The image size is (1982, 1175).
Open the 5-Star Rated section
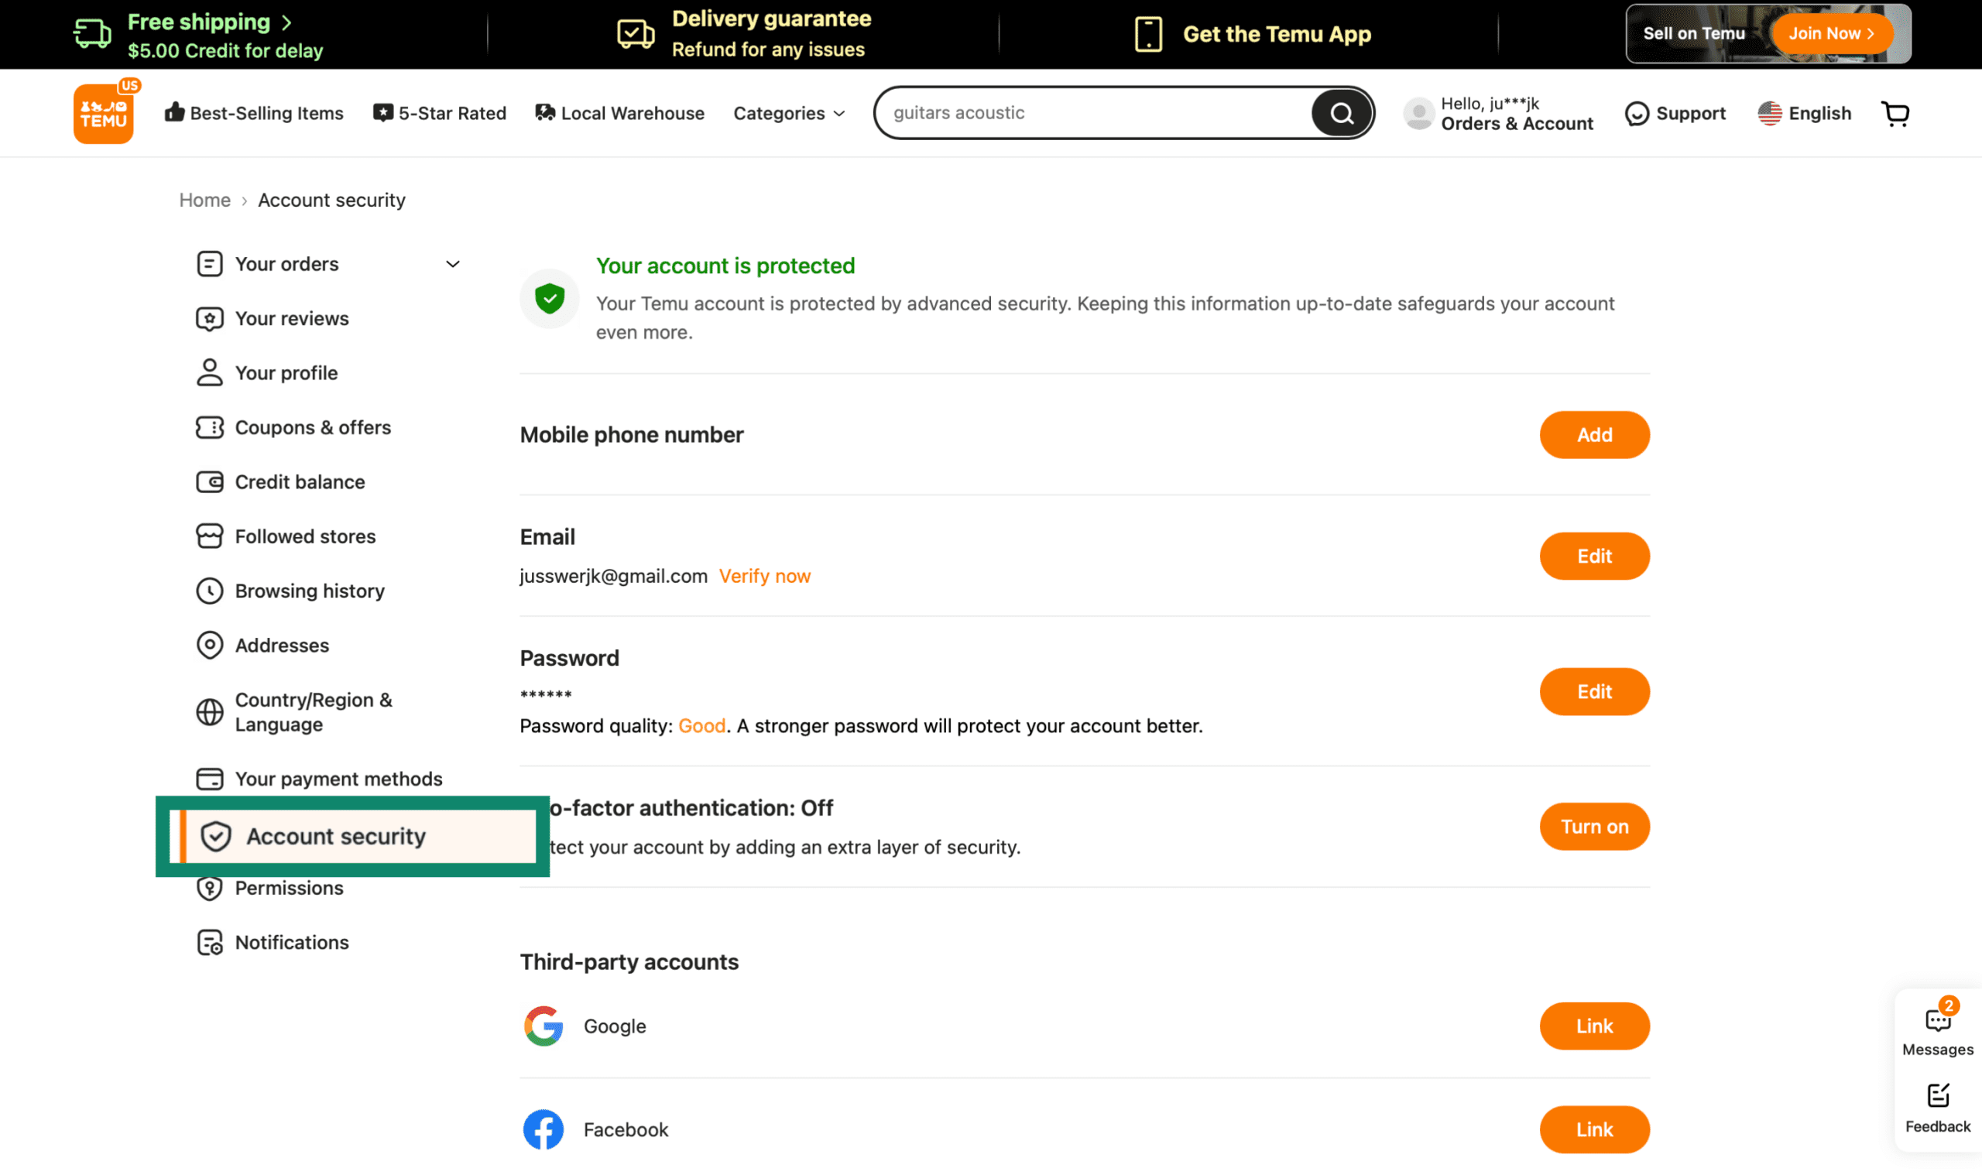(440, 112)
